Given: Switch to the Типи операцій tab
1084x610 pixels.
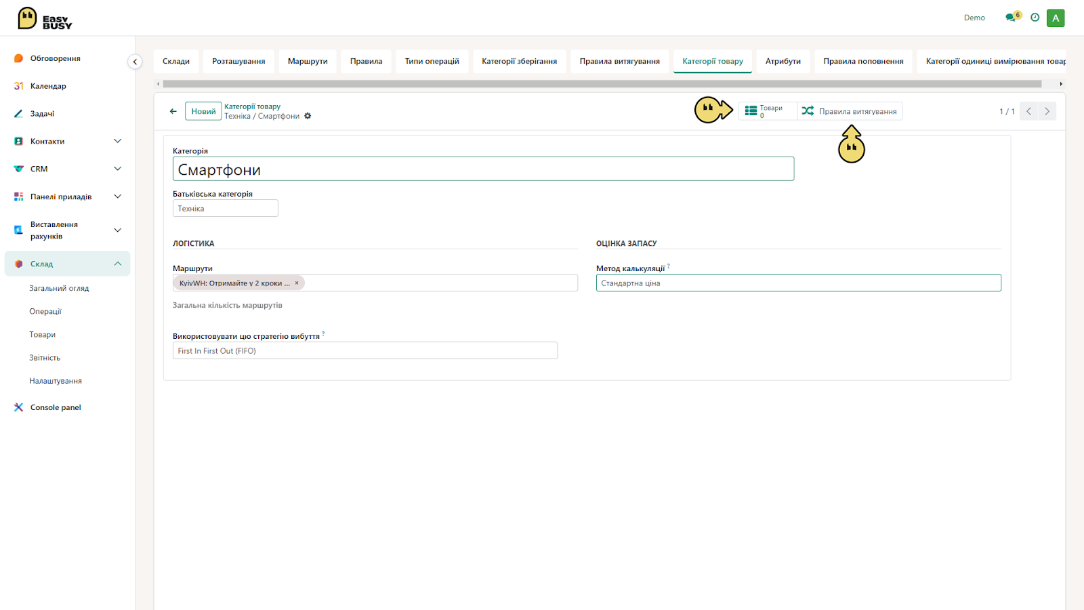Looking at the screenshot, I should pyautogui.click(x=432, y=61).
